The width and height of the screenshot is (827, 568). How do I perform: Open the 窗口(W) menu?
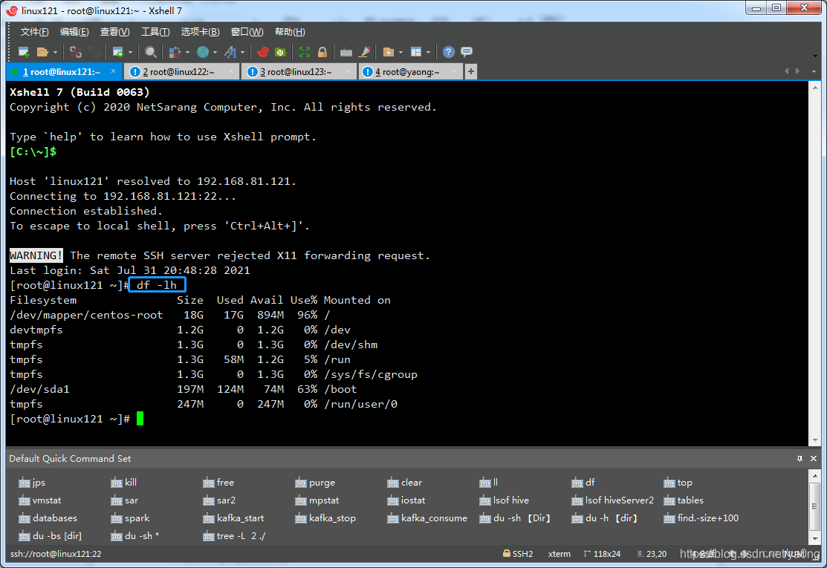pyautogui.click(x=247, y=32)
